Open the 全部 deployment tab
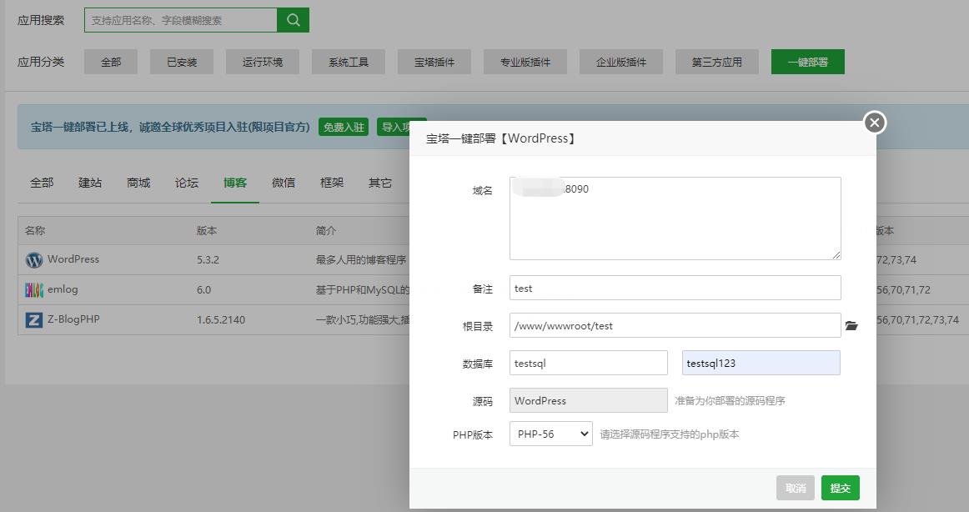The width and height of the screenshot is (969, 512). click(x=42, y=183)
